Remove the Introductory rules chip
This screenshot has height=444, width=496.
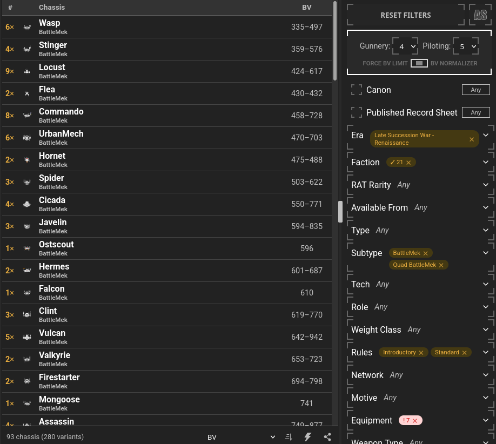[x=421, y=353]
